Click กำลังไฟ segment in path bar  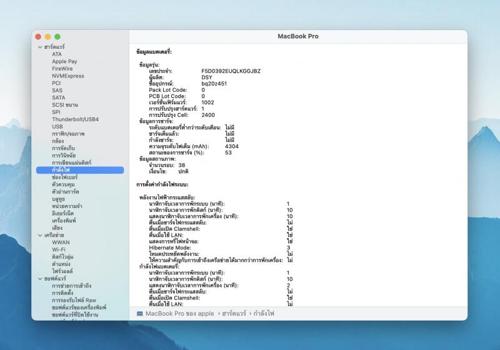[264, 314]
